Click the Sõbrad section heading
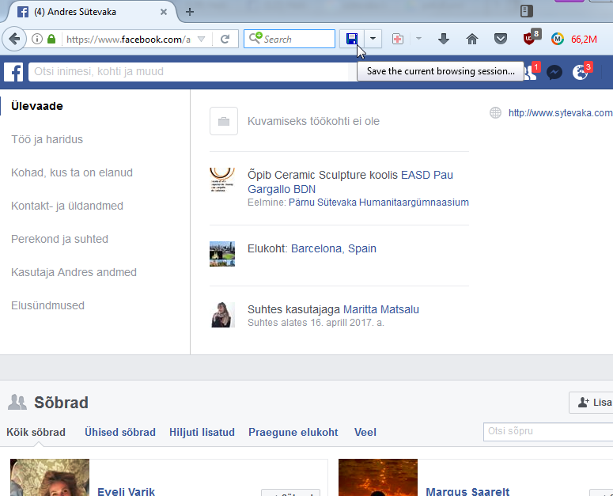 point(61,403)
